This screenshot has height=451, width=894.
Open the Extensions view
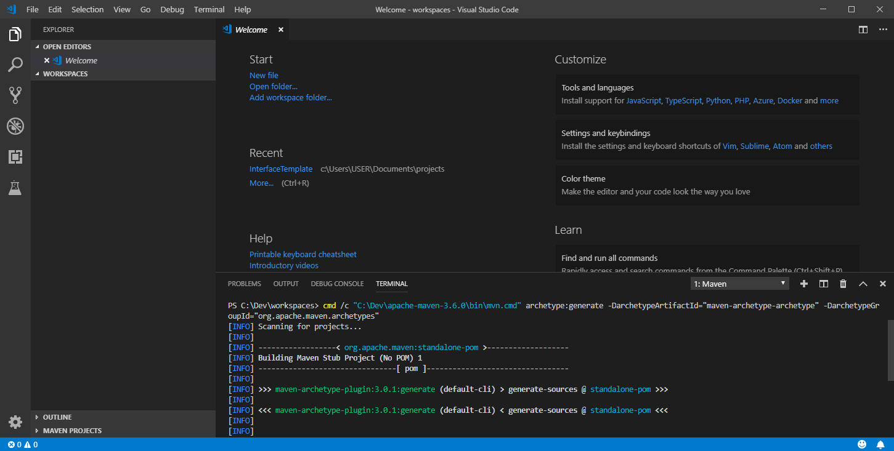click(15, 157)
